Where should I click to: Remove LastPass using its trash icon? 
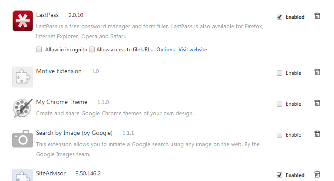[317, 16]
